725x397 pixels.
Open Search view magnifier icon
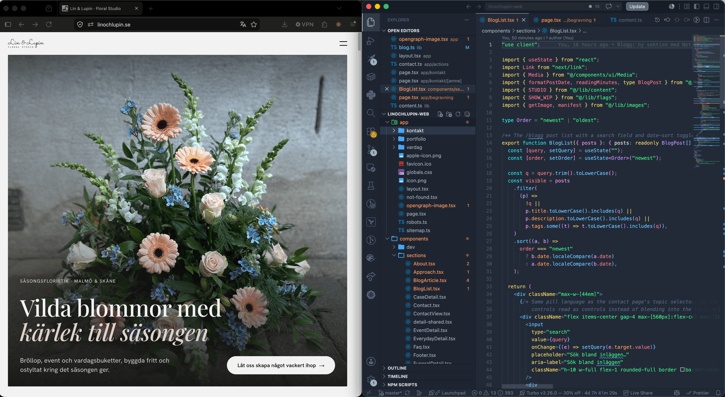point(371,113)
